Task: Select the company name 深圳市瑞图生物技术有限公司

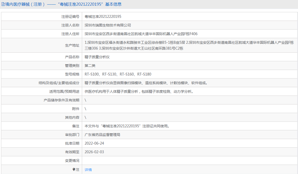Action: pos(108,25)
